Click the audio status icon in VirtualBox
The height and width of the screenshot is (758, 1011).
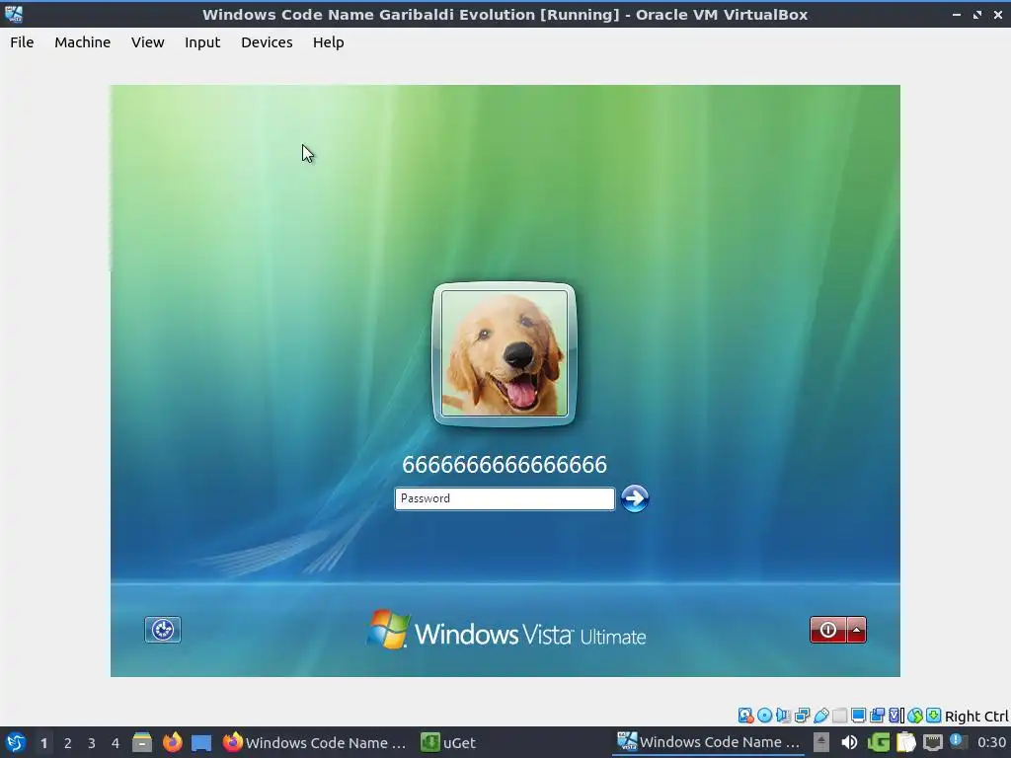pyautogui.click(x=783, y=716)
